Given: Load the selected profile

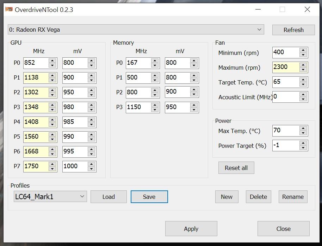Looking at the screenshot, I should click(x=109, y=197).
